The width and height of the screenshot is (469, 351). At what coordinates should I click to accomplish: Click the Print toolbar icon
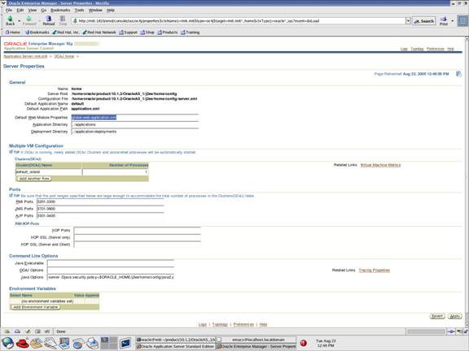444,20
